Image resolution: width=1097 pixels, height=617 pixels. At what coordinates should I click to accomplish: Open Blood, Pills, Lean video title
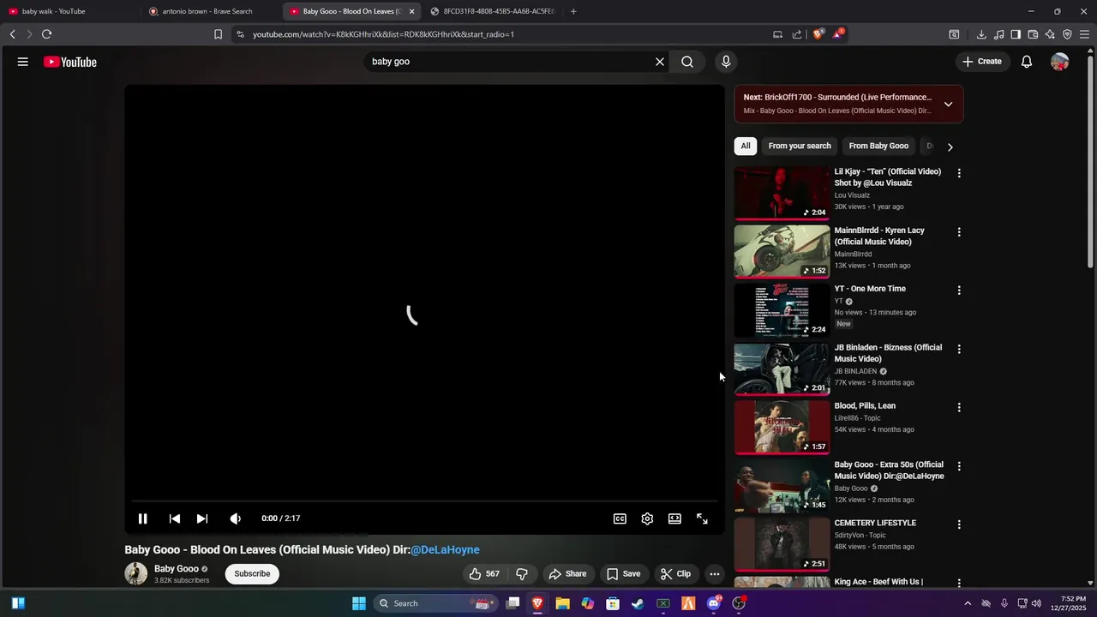pyautogui.click(x=866, y=406)
